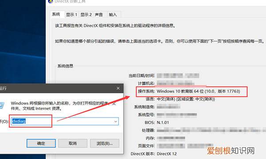Screen dimensions: 266x159
Task: Click the 取消 button in Run dialog
Action: click(x=73, y=143)
